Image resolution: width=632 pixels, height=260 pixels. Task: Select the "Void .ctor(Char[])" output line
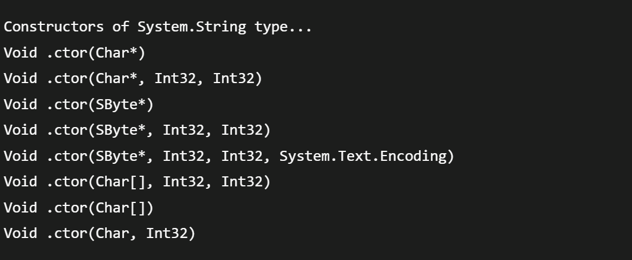click(x=79, y=208)
